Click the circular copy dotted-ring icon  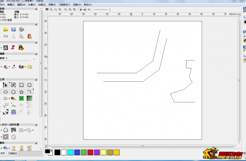click(6, 130)
